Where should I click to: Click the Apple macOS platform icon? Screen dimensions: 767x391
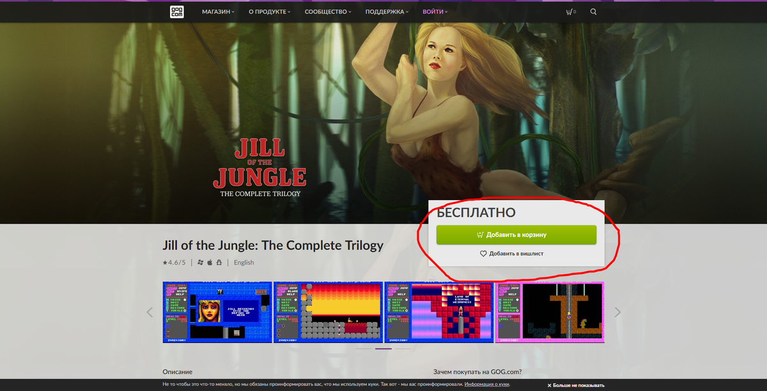click(210, 263)
